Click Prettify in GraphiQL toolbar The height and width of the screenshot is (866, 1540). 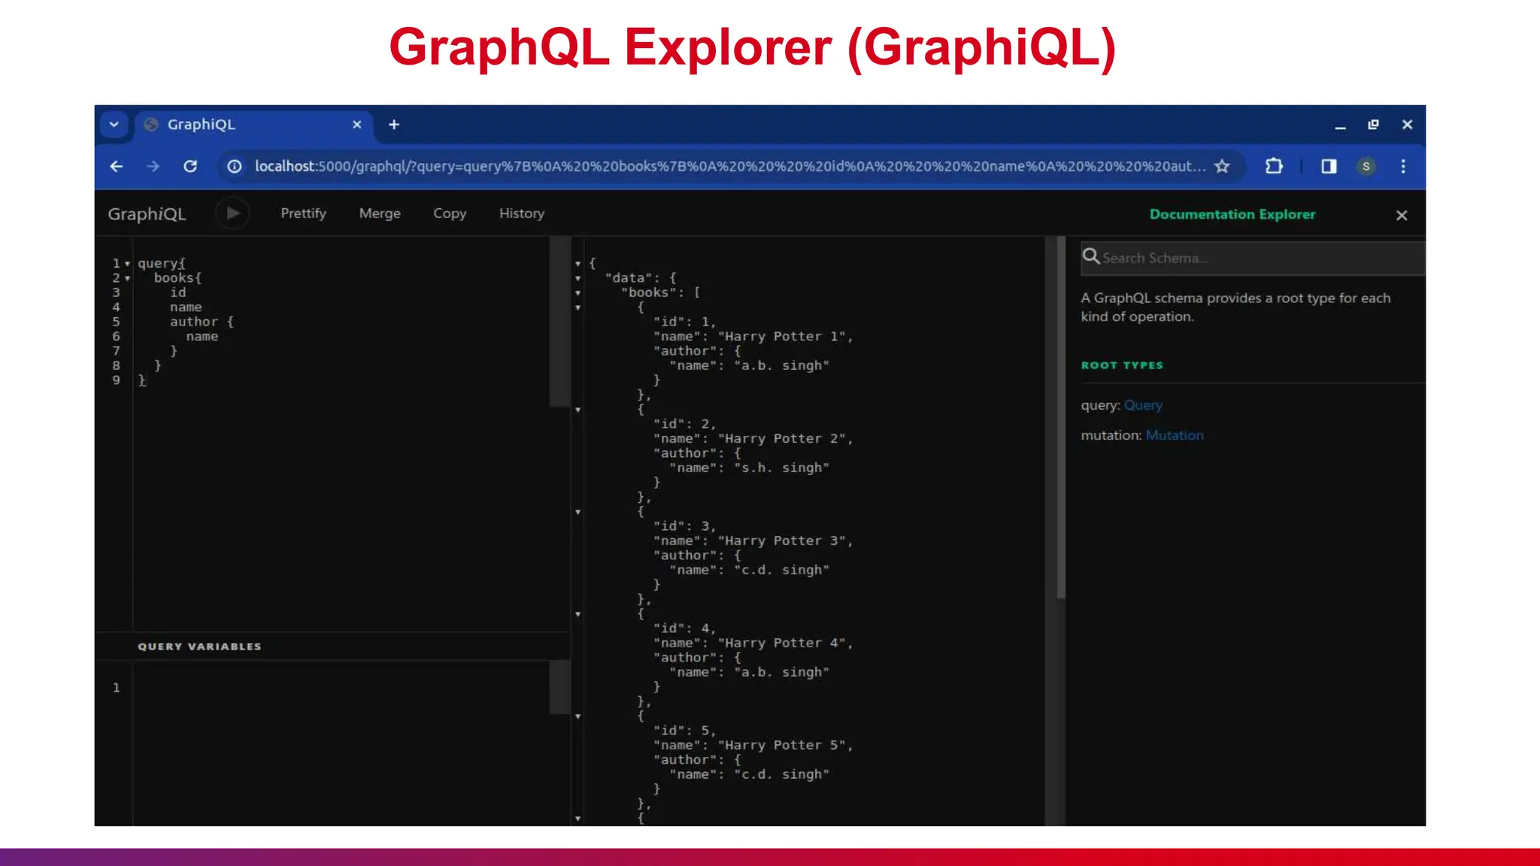pyautogui.click(x=303, y=213)
